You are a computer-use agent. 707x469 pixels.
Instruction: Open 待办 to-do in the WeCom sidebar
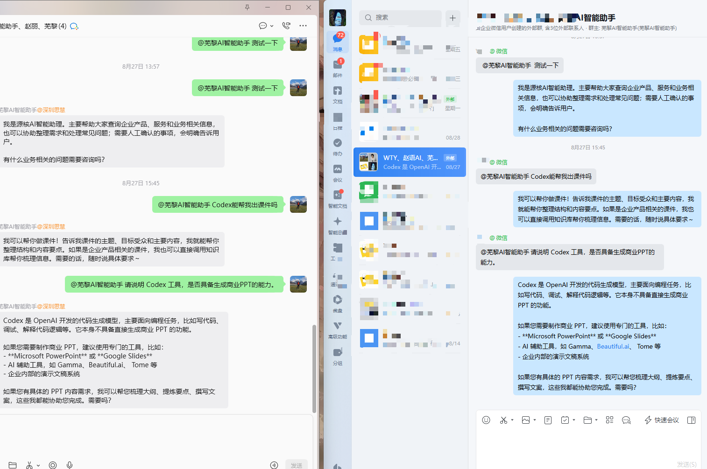pos(338,147)
